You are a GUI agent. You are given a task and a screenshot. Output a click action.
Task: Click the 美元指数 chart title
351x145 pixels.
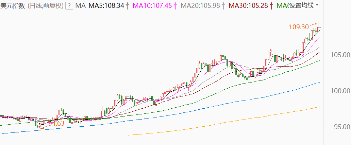coord(13,5)
